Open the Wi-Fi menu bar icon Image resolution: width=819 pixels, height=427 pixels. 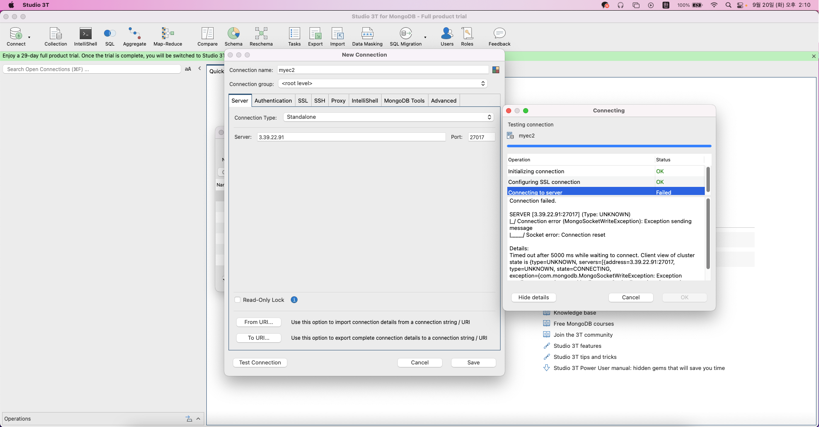tap(714, 5)
